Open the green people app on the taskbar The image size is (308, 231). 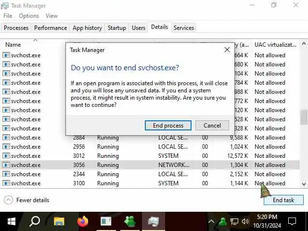tap(130, 221)
